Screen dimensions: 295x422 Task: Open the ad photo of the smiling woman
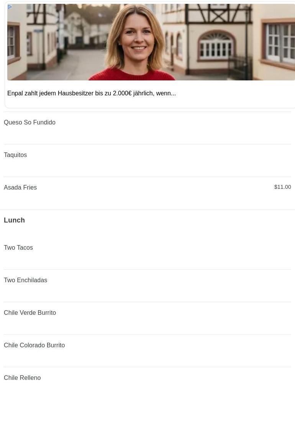point(151,42)
